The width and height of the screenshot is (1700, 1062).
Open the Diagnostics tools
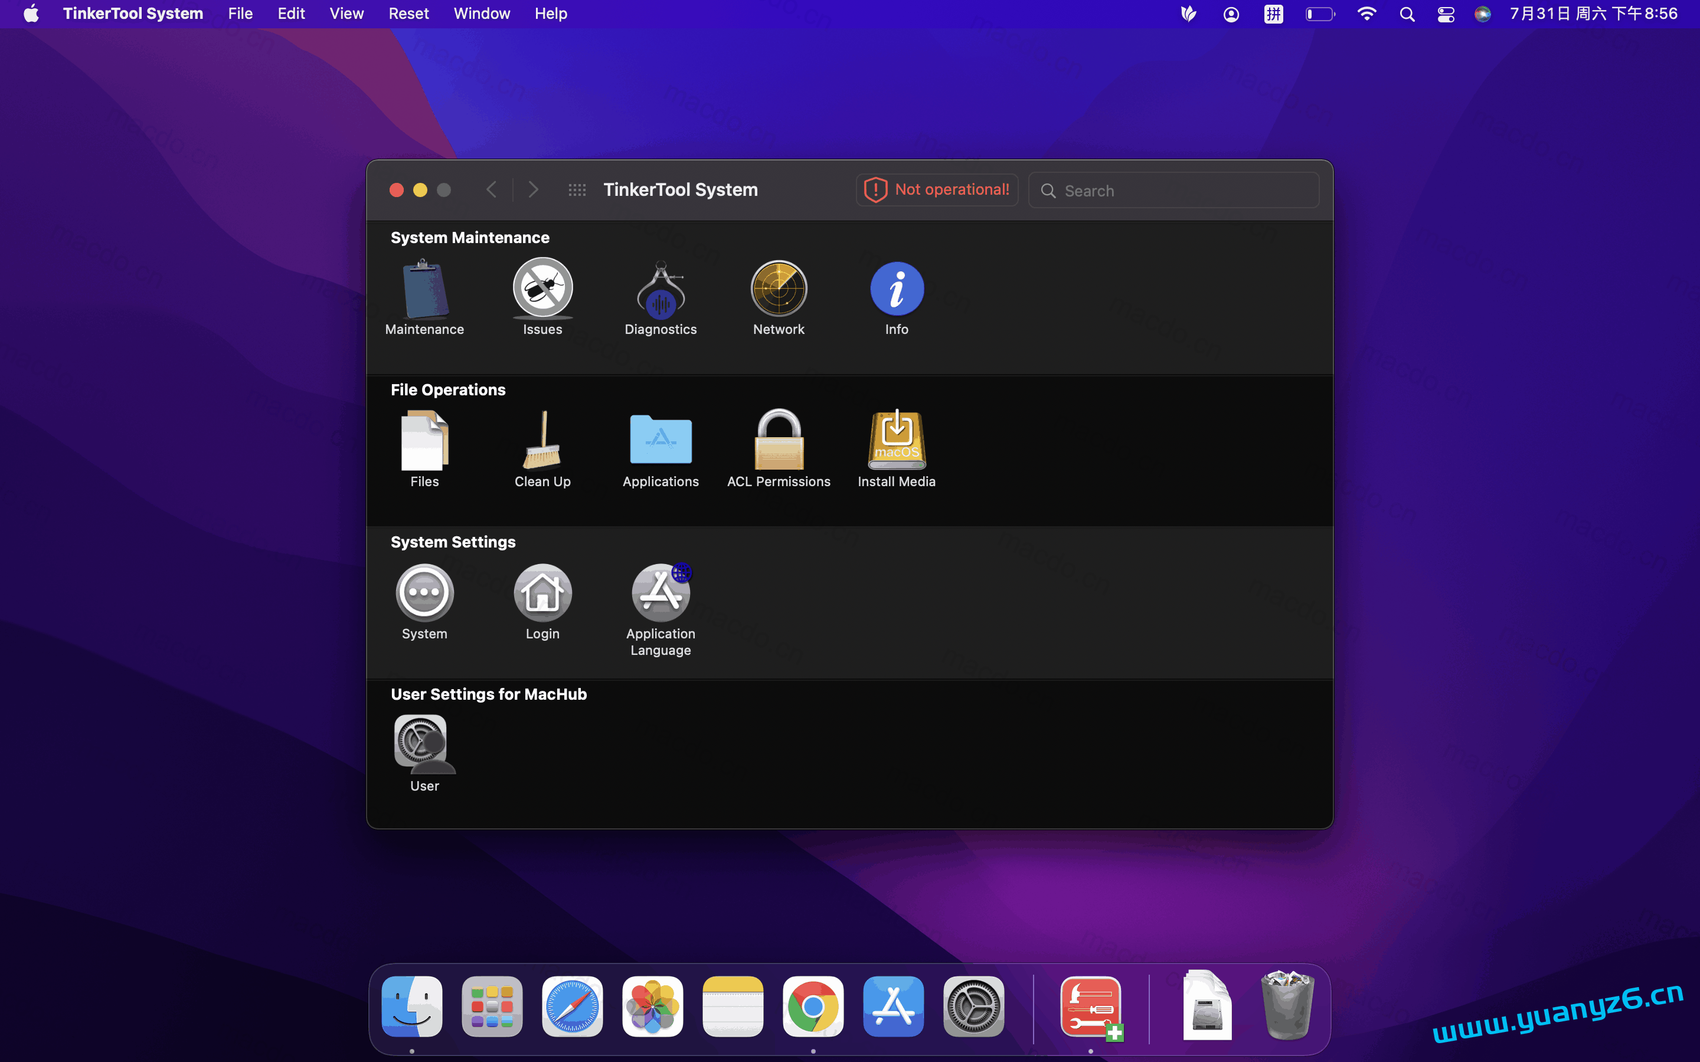coord(661,291)
